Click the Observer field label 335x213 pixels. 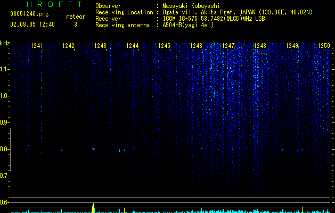[108, 6]
